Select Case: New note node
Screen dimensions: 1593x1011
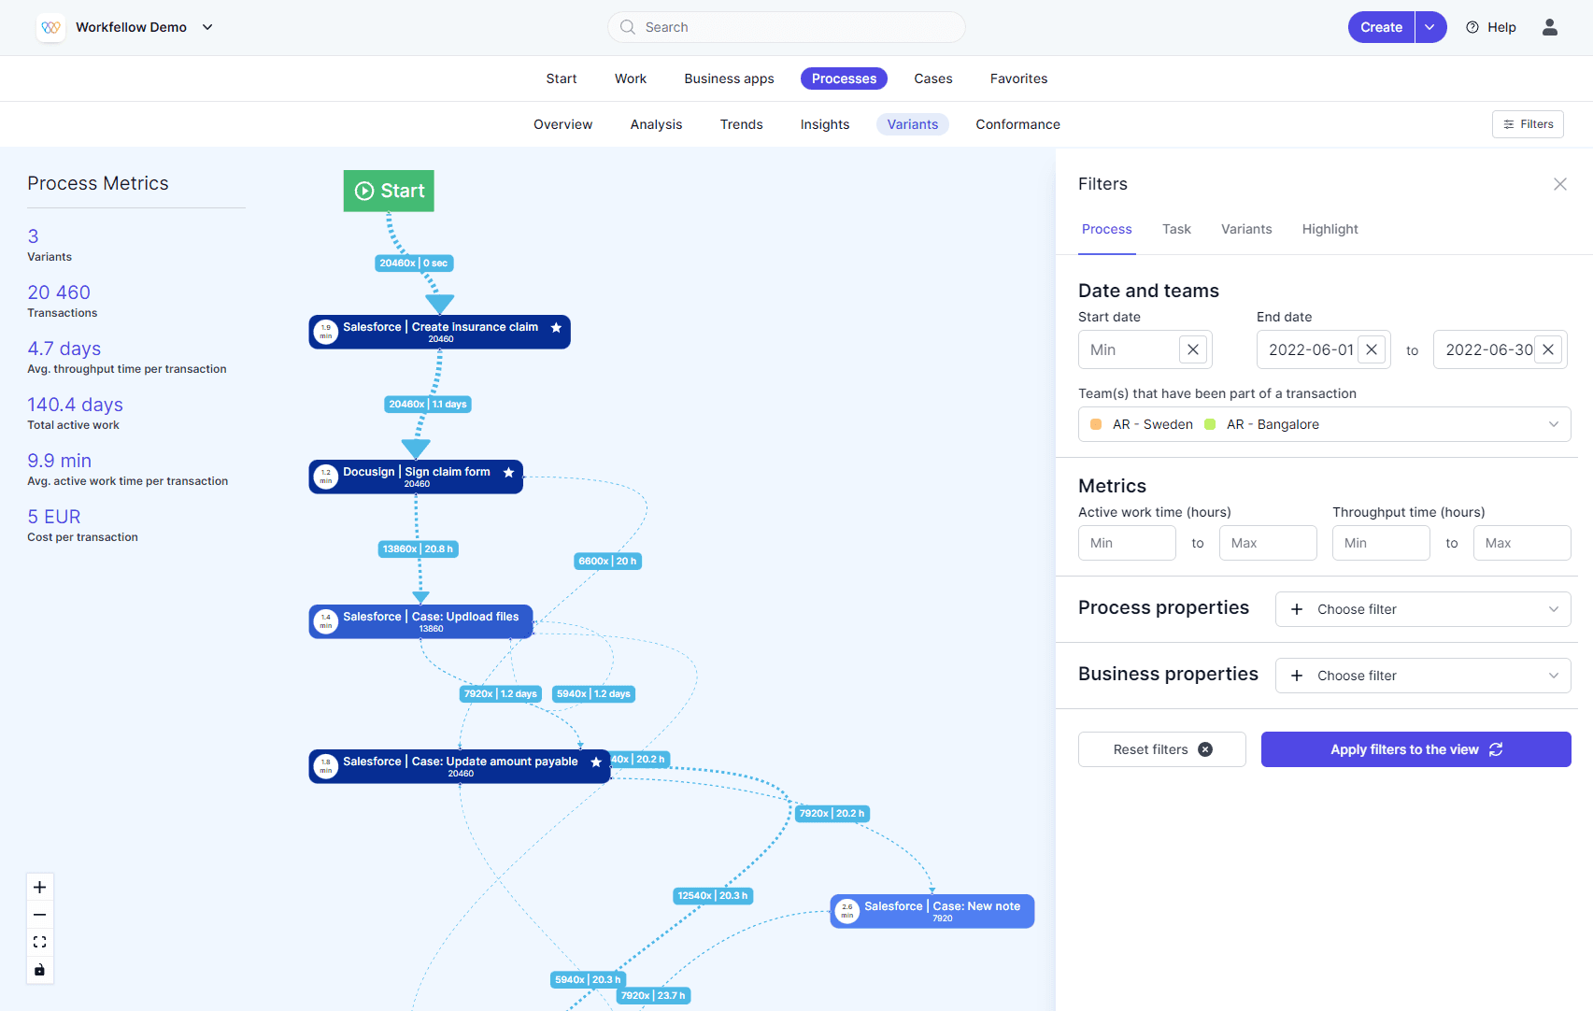click(x=932, y=911)
